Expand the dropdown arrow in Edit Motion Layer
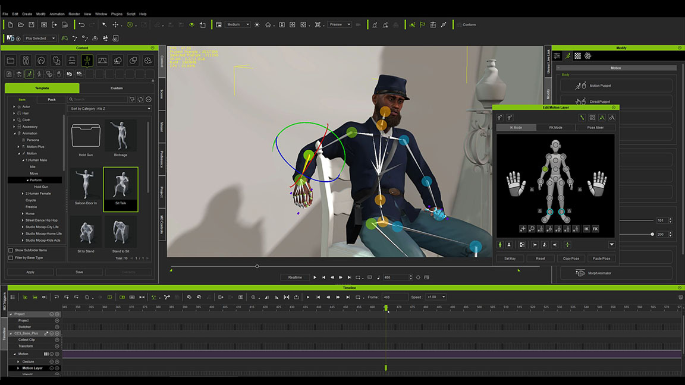 click(x=612, y=245)
